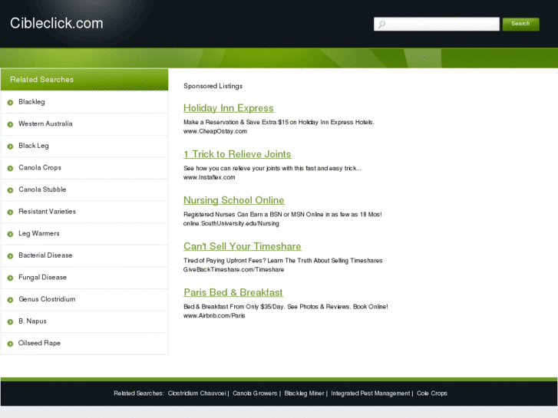Open the Holiday Inn Express listing

pyautogui.click(x=229, y=108)
